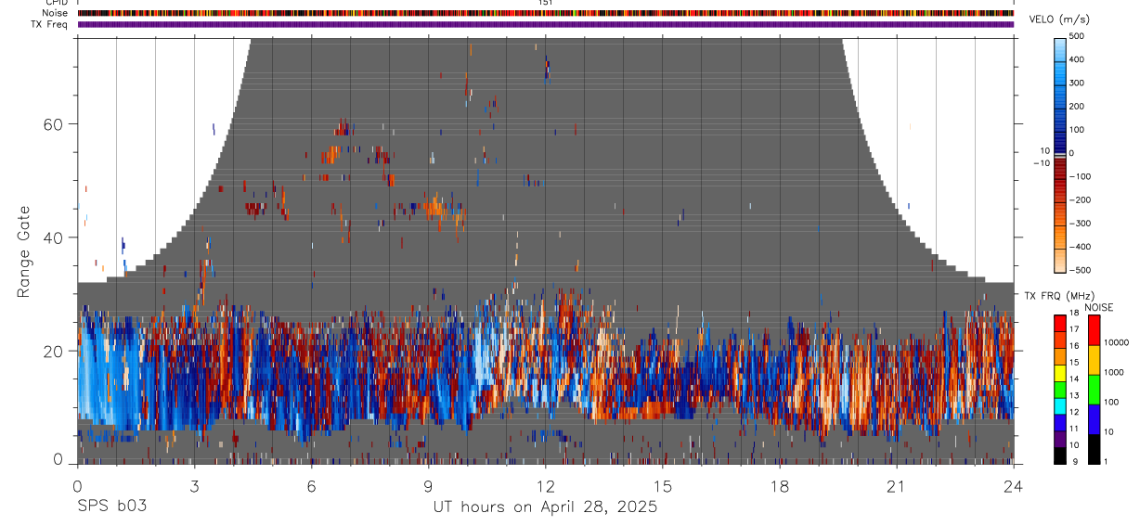
Task: Click 'UT hours on April 28, 2025' caption
Action: tap(546, 507)
